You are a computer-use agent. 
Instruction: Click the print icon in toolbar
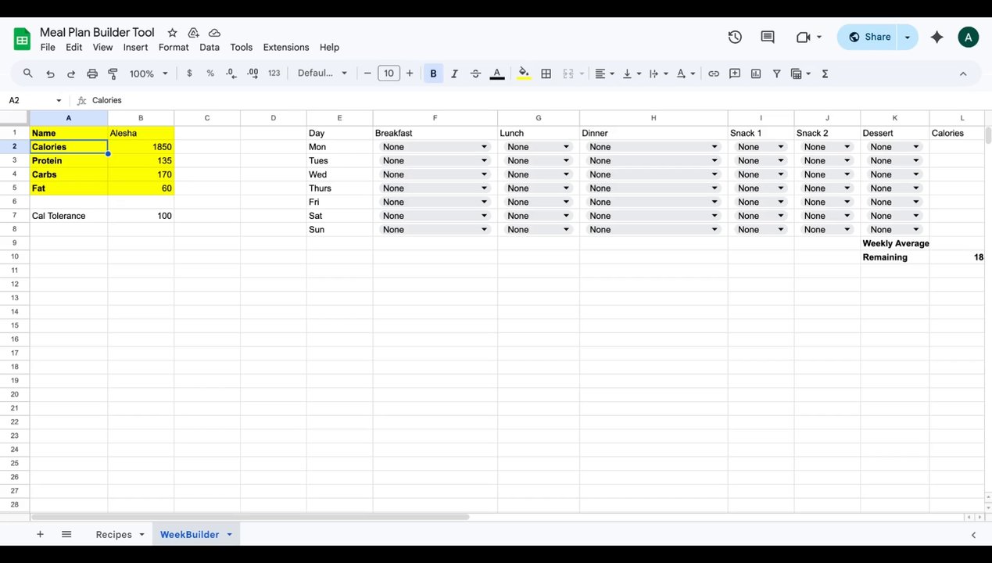click(92, 74)
